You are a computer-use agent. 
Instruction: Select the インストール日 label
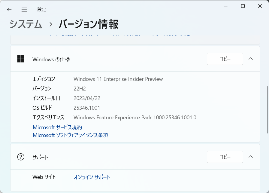point(46,98)
